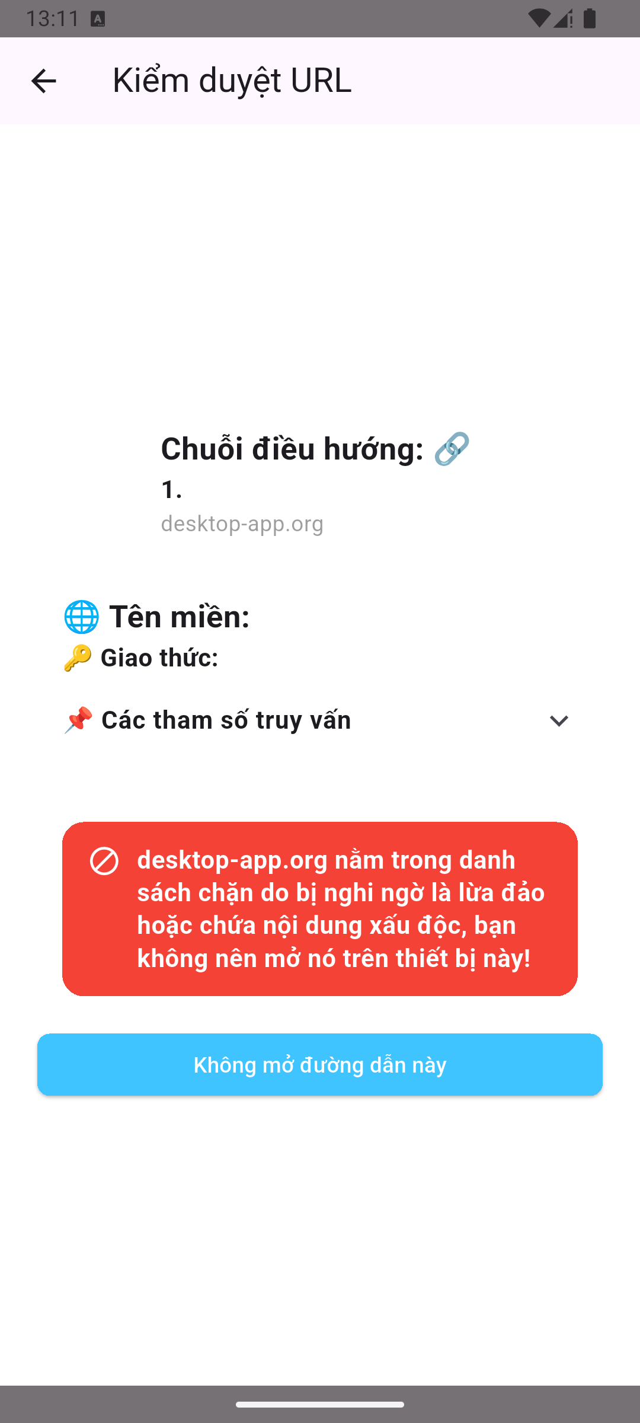640x1423 pixels.
Task: Tap the prohibited icon in red warning
Action: 104,861
